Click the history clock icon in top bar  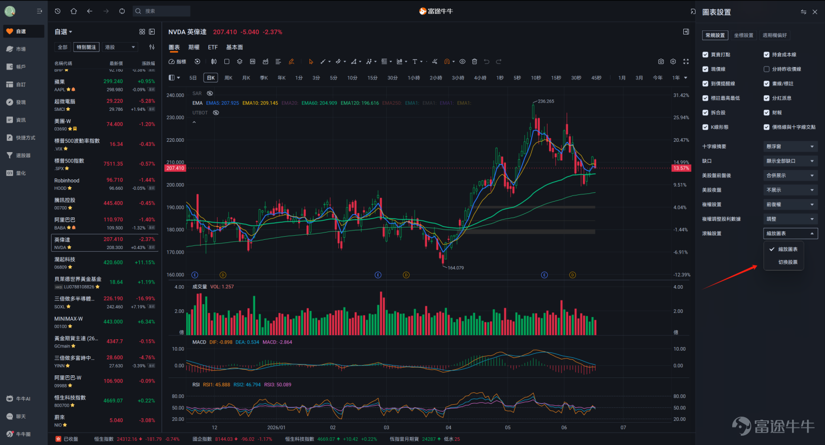pos(57,11)
